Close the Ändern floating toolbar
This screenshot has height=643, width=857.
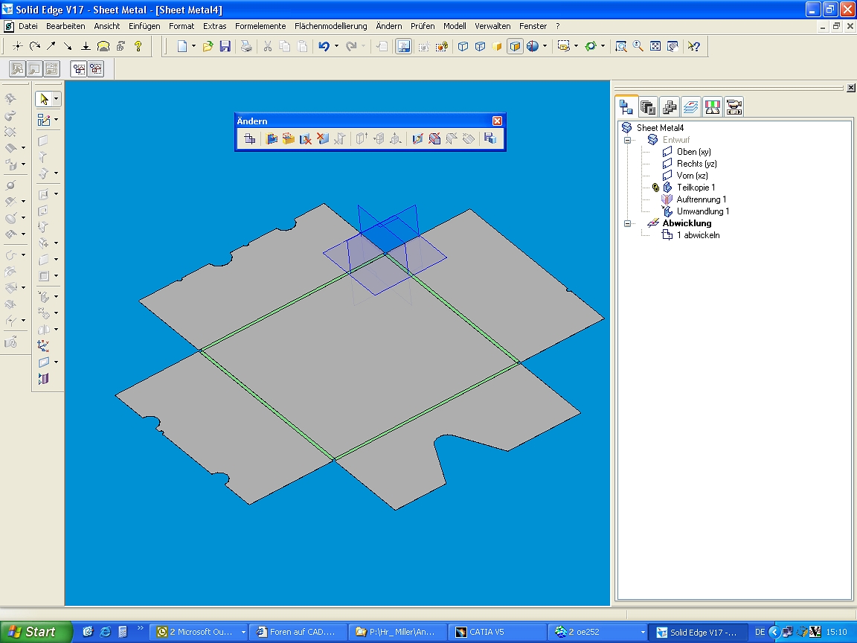point(497,121)
